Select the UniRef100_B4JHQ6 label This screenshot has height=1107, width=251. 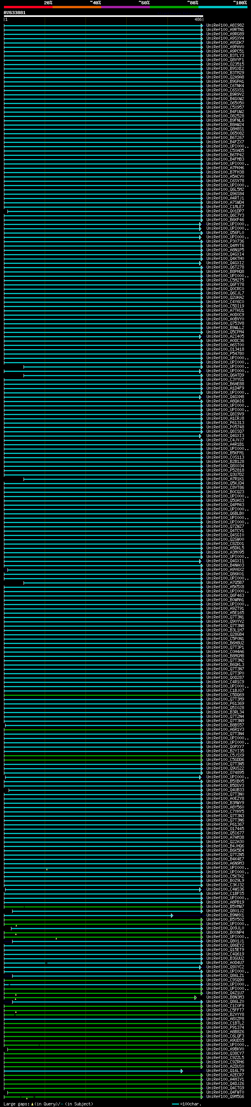tap(225, 846)
